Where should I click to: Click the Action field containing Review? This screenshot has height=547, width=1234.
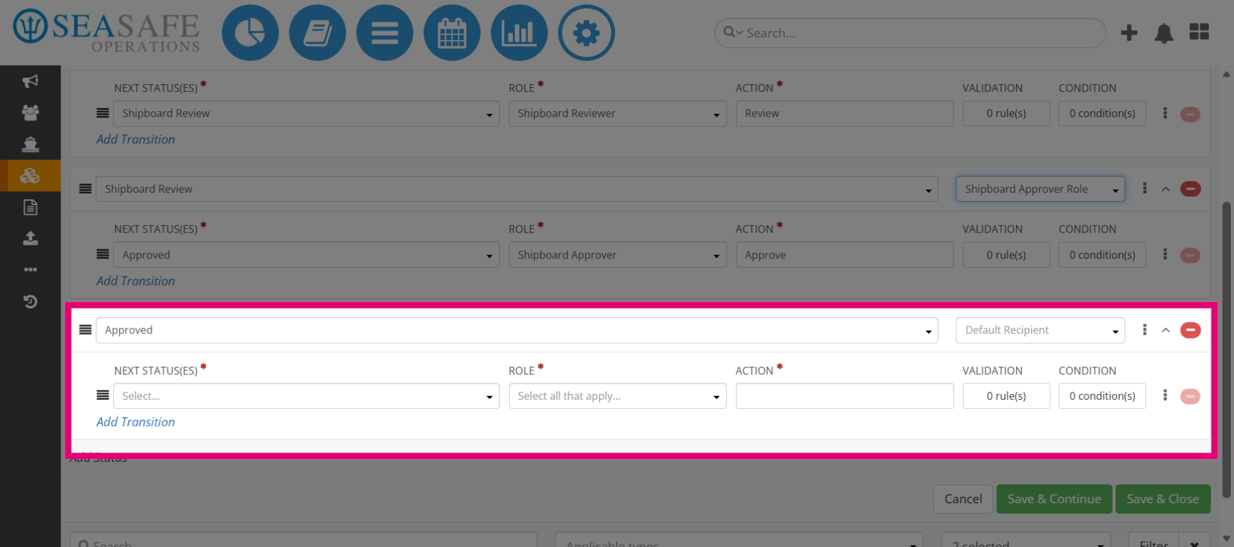coord(845,113)
